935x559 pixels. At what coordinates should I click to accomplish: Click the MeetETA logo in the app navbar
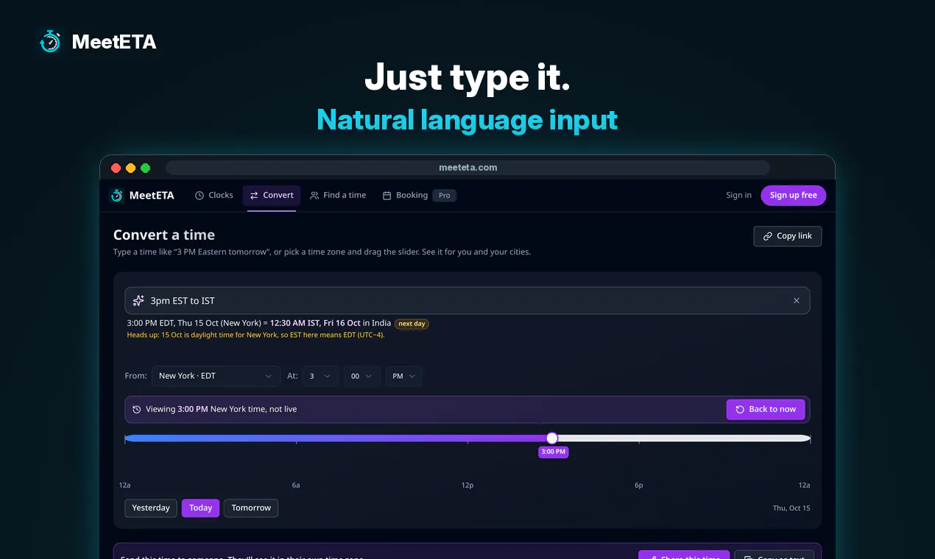point(142,196)
